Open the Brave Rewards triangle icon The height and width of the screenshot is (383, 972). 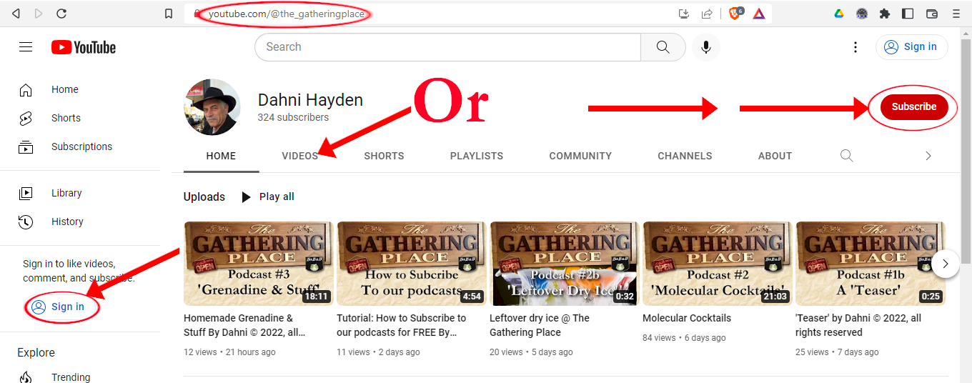click(x=759, y=14)
